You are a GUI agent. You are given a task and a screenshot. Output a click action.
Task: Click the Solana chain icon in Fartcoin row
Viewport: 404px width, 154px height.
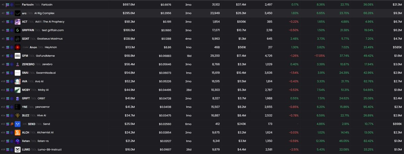8,5
